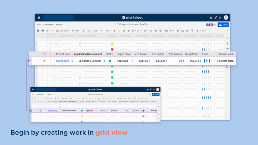Open more options ellipsis in the Portfolio toolbar
258x145 pixels.
(x=210, y=31)
